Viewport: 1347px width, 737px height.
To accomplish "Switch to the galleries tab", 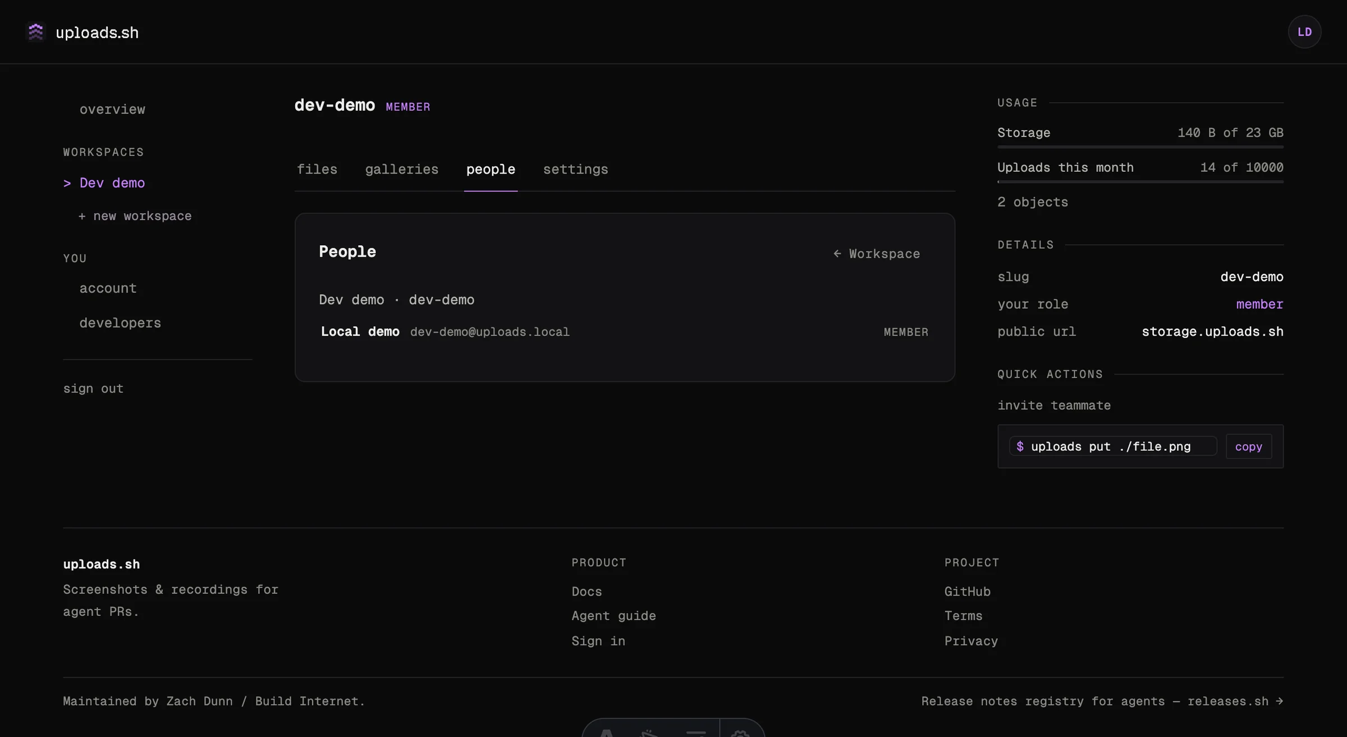I will [x=402, y=170].
